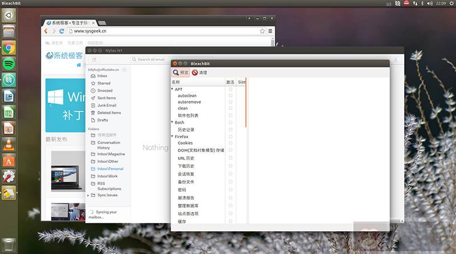Image resolution: width=456 pixels, height=254 pixels.
Task: Click the 名称 column header
Action: (x=198, y=82)
